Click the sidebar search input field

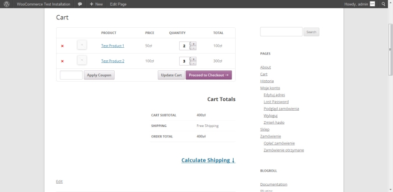point(281,31)
